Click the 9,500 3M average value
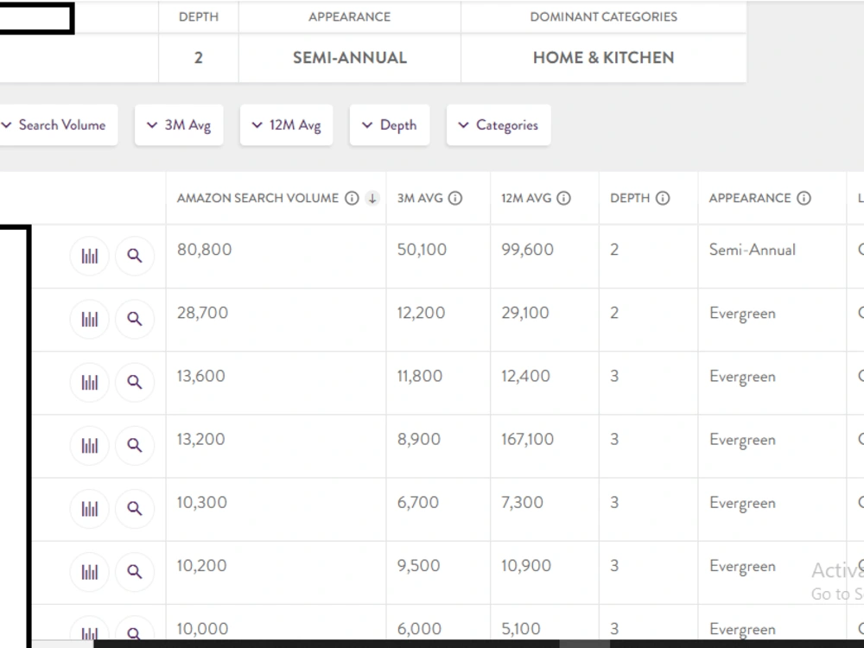Viewport: 864px width, 648px height. click(x=419, y=566)
